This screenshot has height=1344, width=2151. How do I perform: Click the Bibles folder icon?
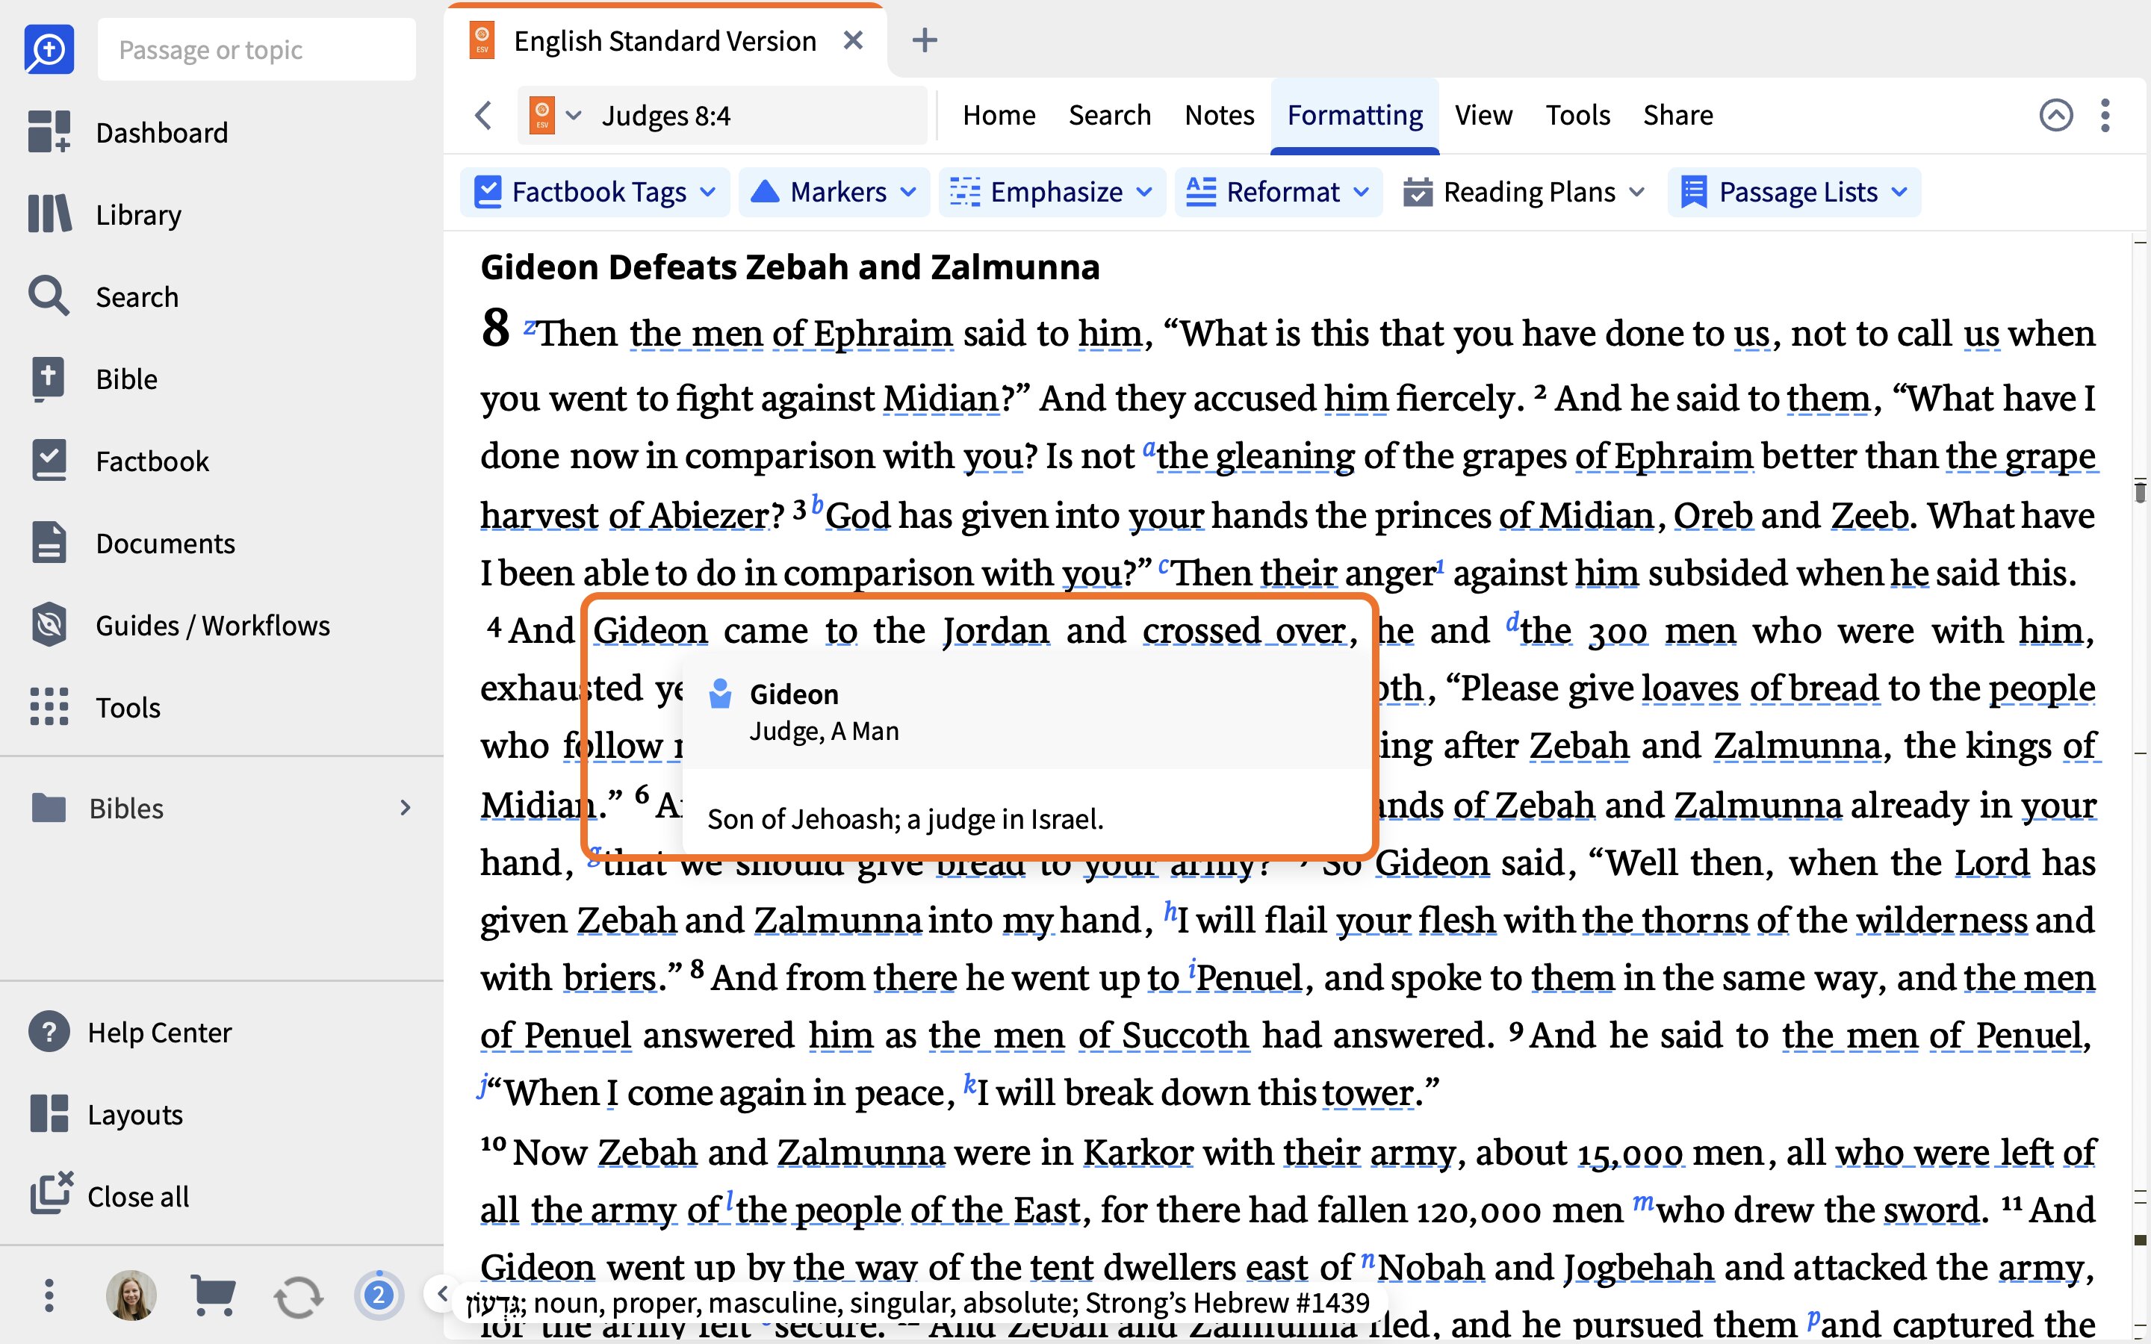point(49,808)
